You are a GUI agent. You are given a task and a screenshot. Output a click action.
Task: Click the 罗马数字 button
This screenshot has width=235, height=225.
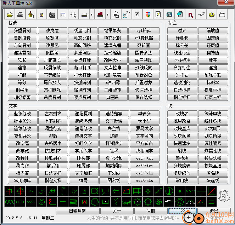145,128
